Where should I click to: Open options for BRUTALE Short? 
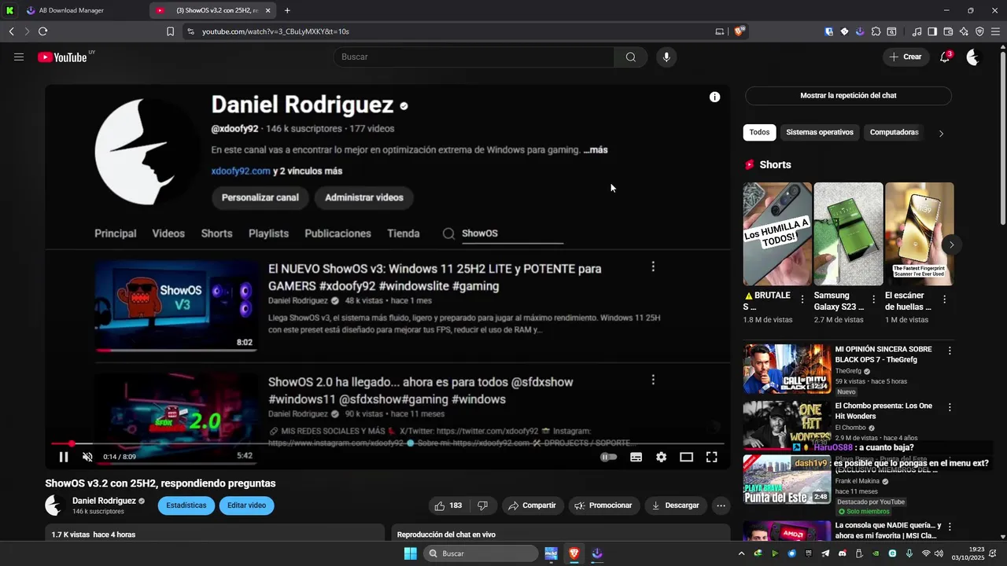(802, 300)
